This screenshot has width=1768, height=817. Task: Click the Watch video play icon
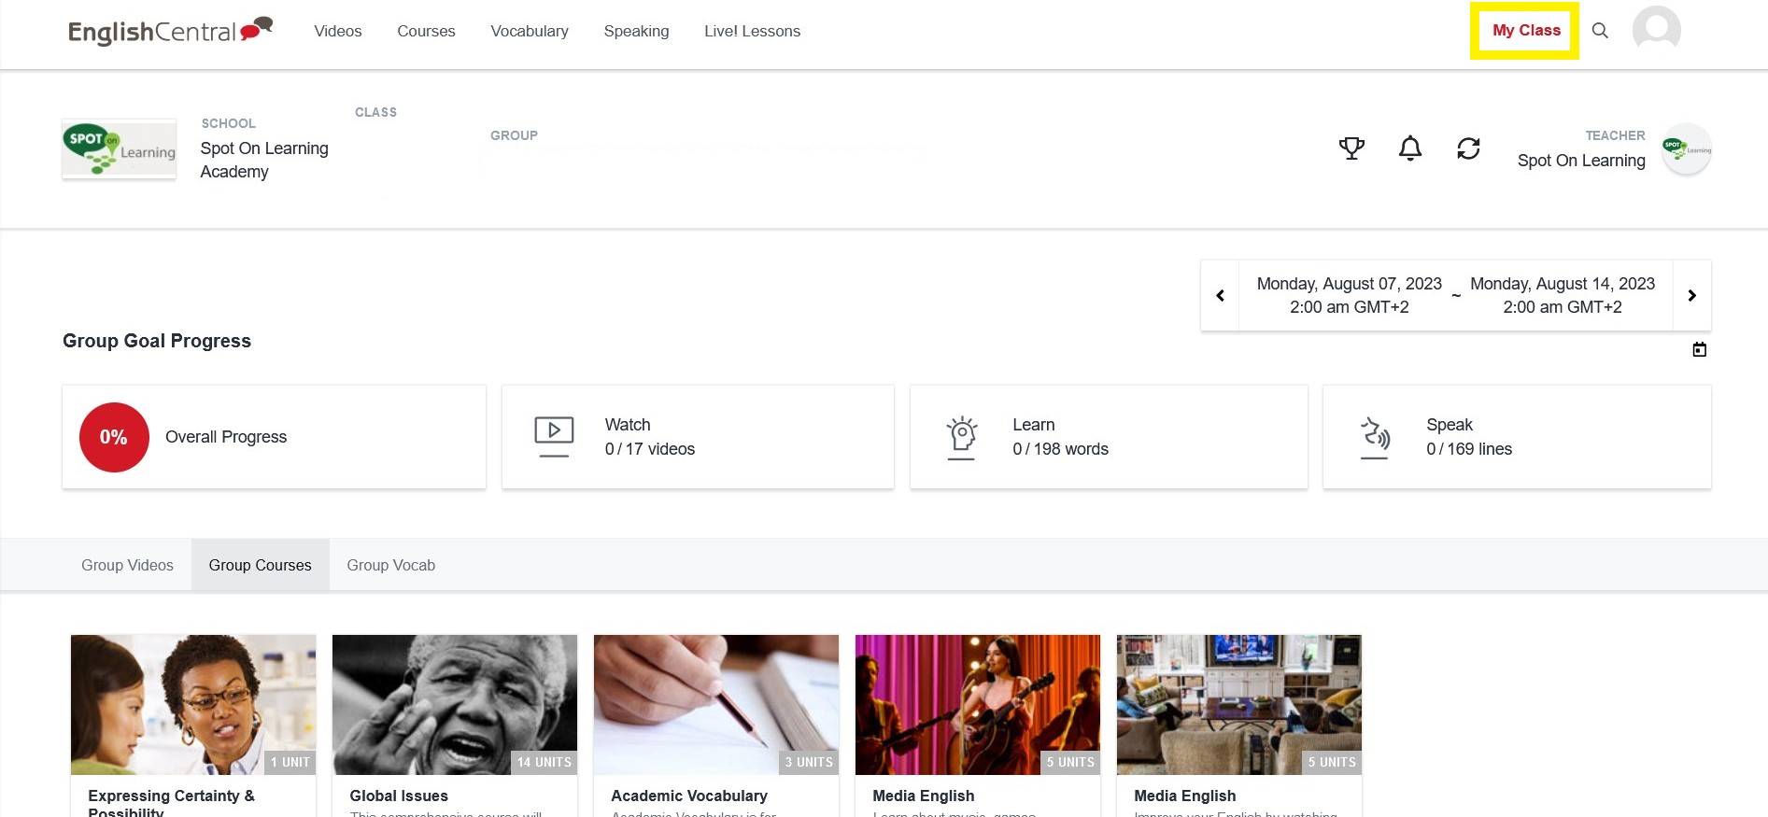point(554,437)
